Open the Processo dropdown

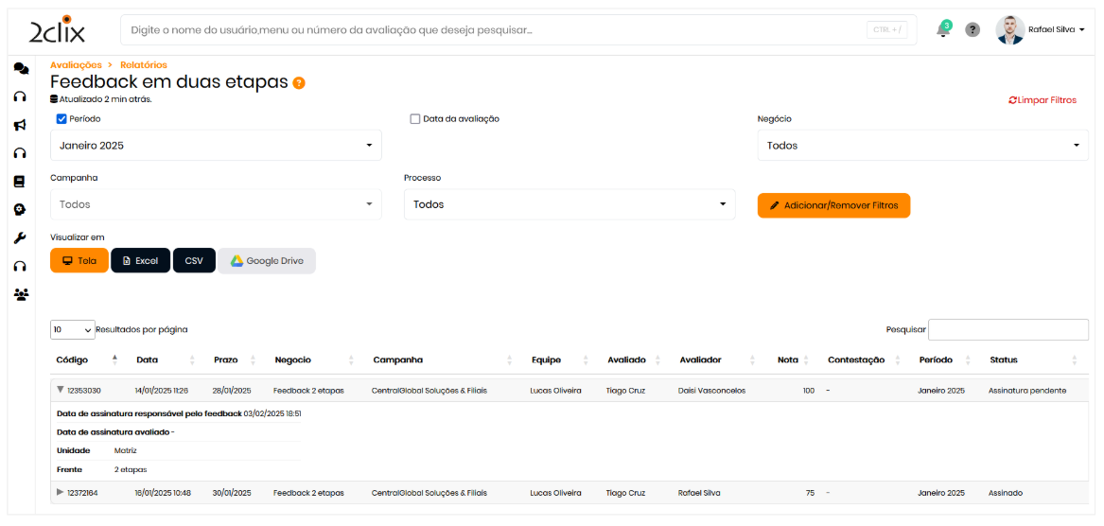[569, 204]
